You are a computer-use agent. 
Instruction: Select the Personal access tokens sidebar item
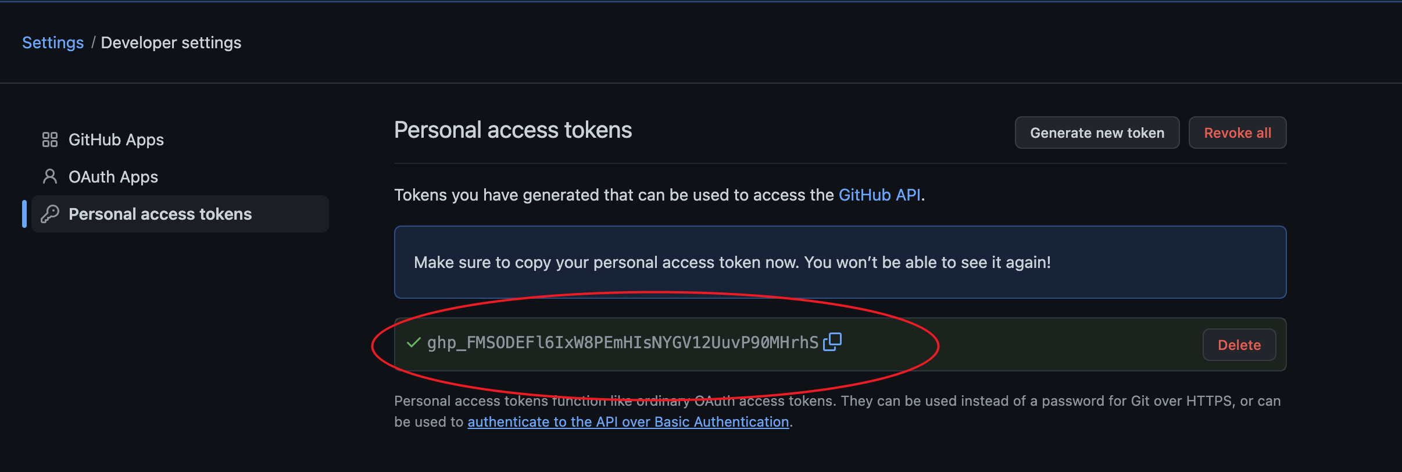click(x=180, y=214)
